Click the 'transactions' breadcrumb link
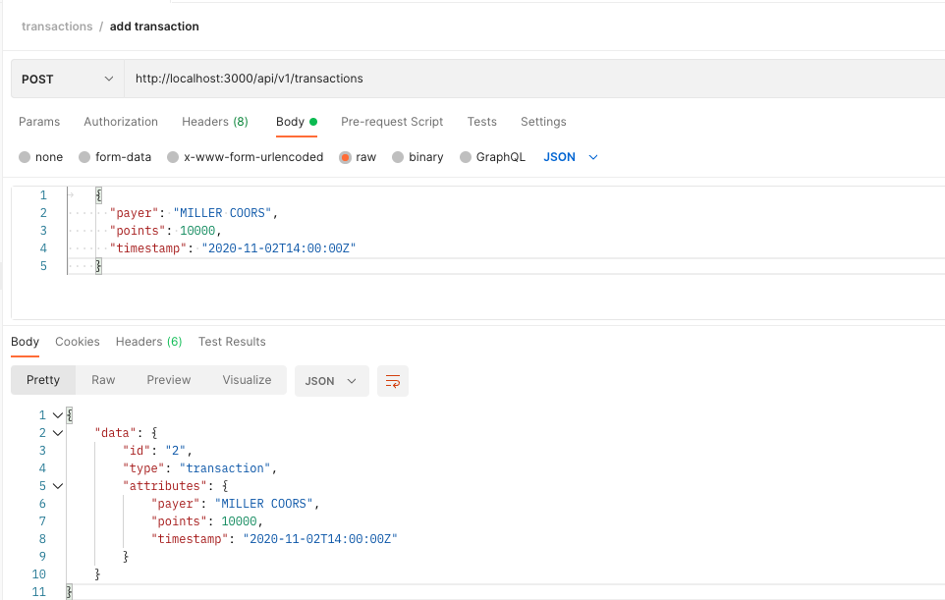945x600 pixels. click(x=57, y=27)
